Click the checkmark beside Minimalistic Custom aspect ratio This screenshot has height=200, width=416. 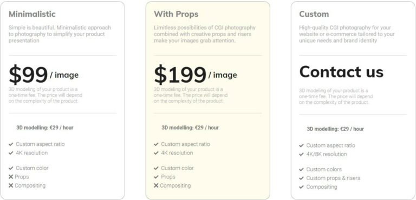11,144
